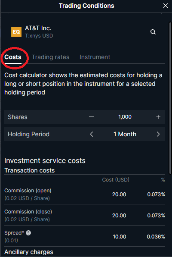Click the Commission (open) cost row

85,194
